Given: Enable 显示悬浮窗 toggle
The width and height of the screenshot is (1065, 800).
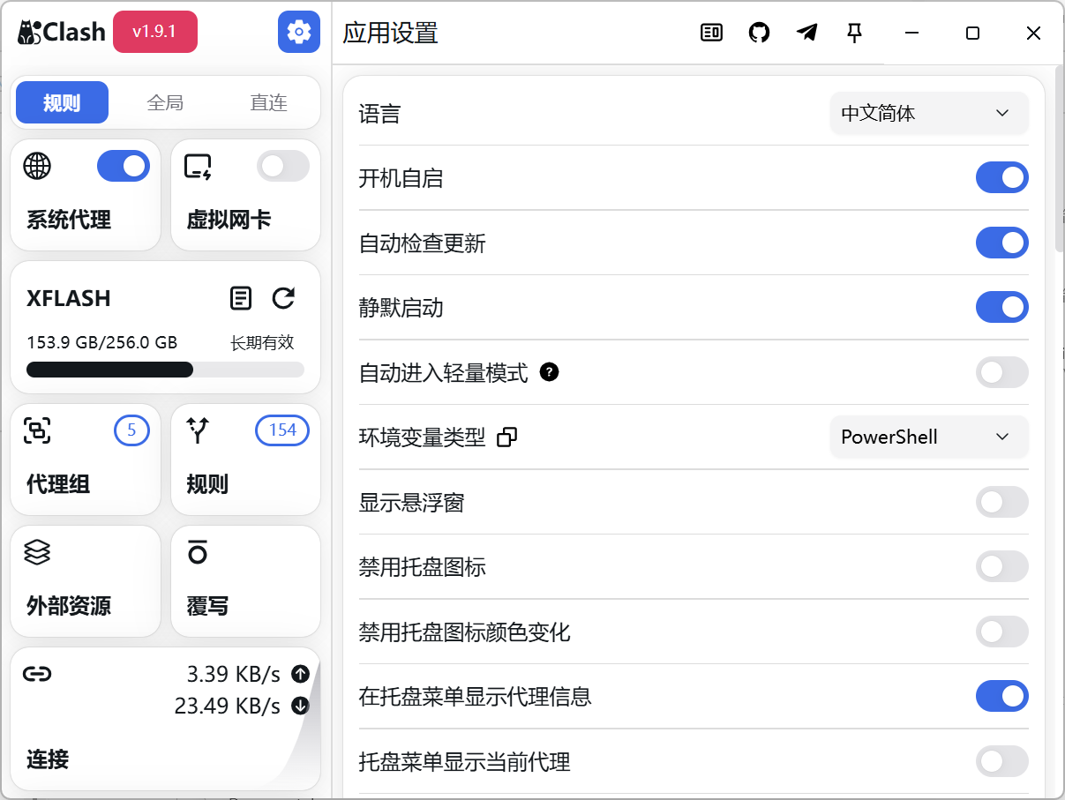Looking at the screenshot, I should tap(1001, 502).
